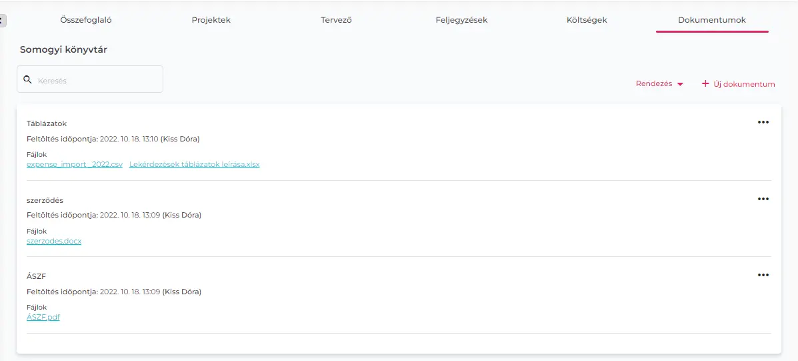798x361 pixels.
Task: Click the sidebar chevron button at left edge
Action: click(2, 21)
